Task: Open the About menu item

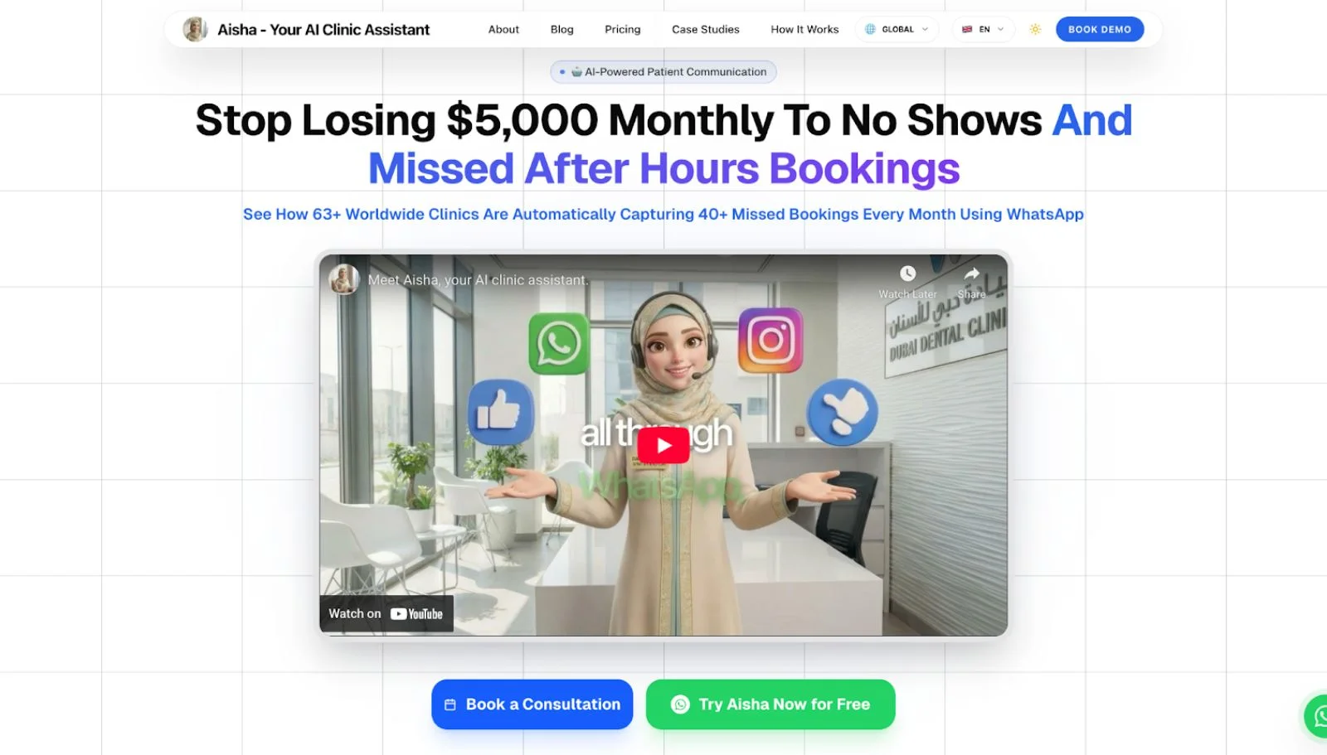Action: click(x=503, y=29)
